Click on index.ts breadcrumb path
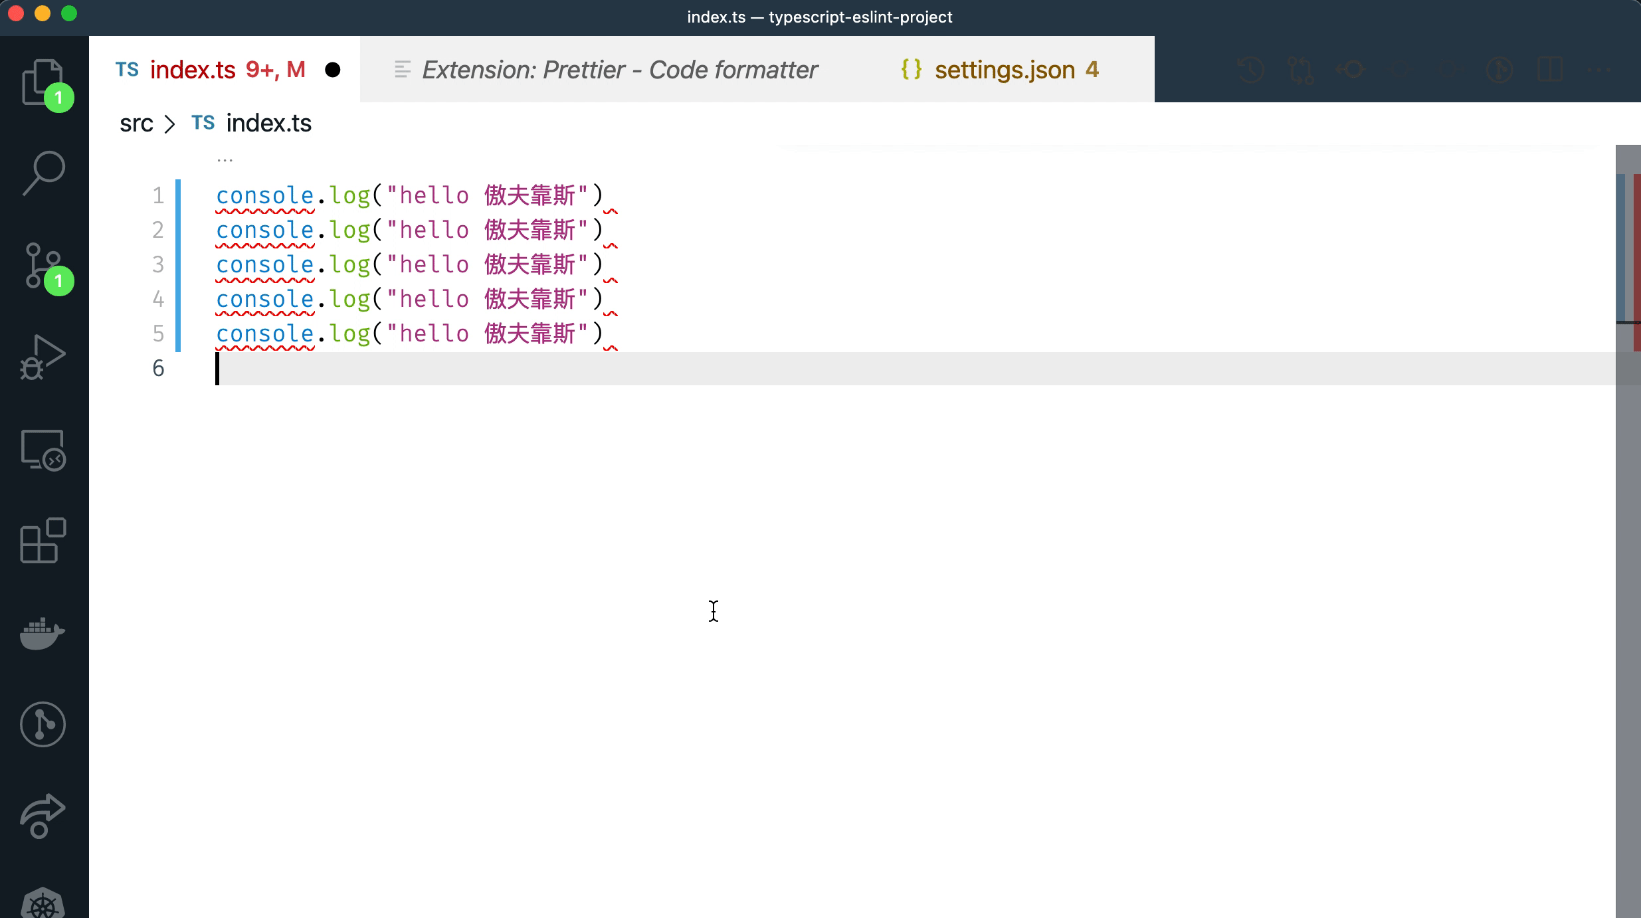1641x918 pixels. pyautogui.click(x=268, y=123)
